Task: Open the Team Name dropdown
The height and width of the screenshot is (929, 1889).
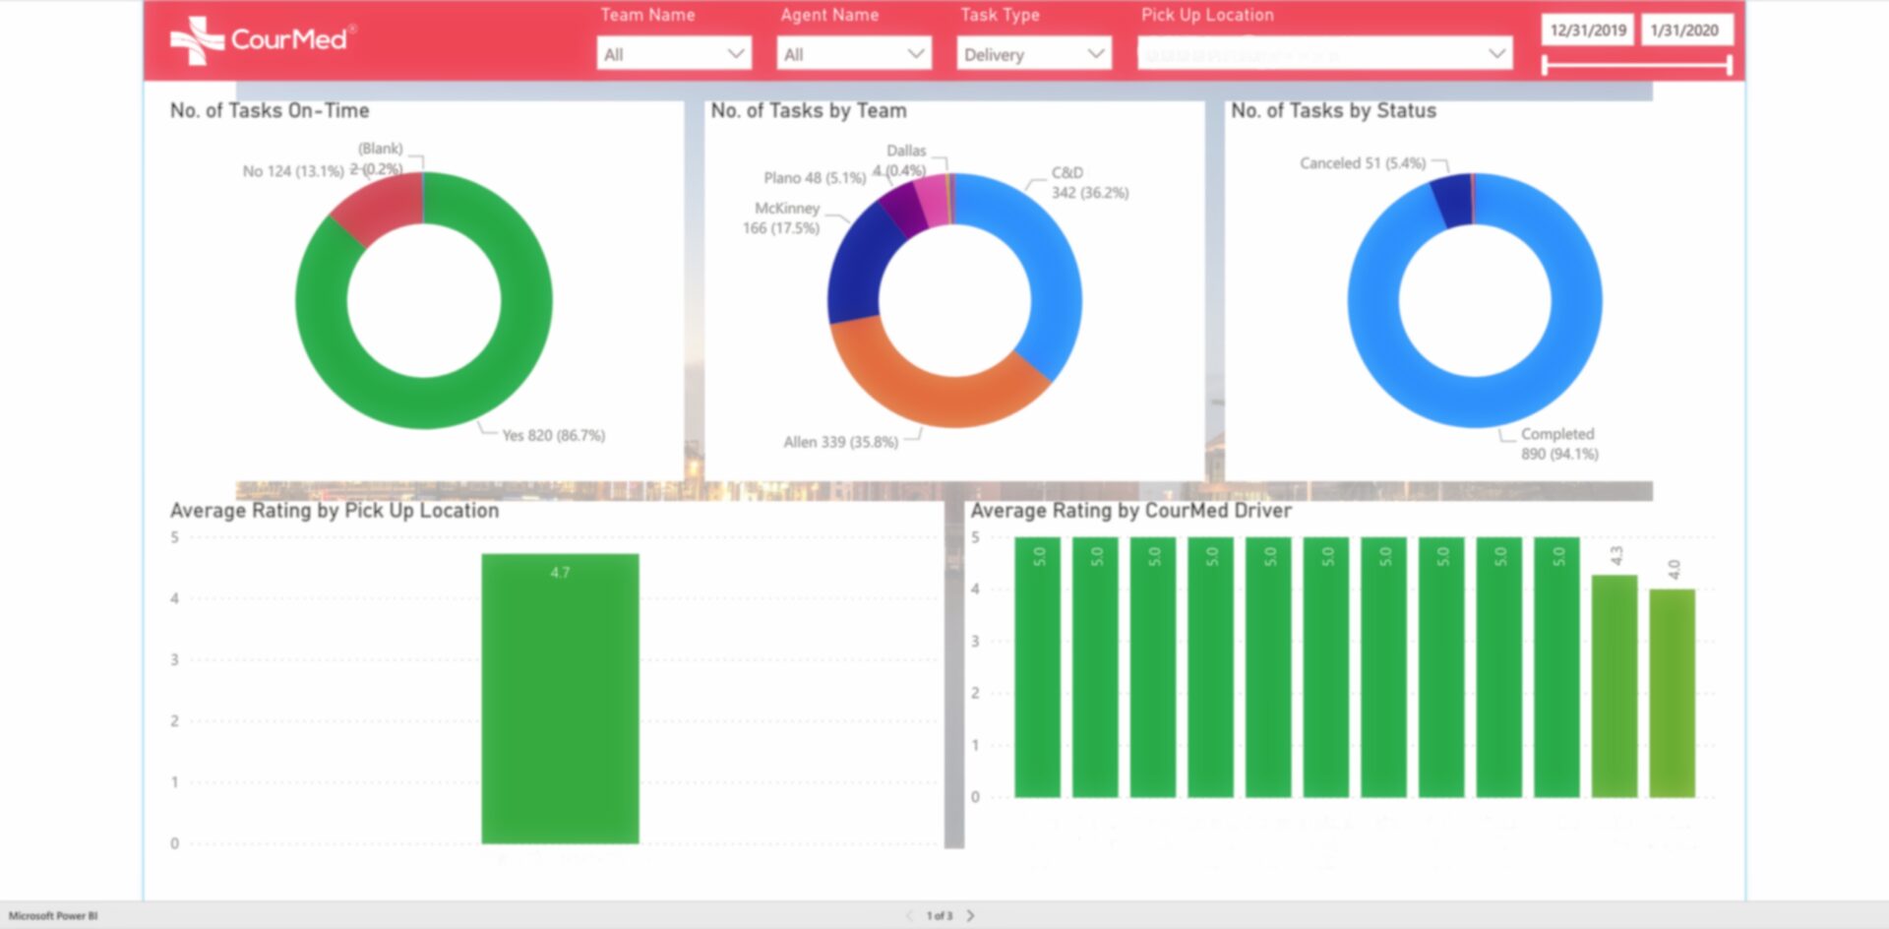Action: point(674,54)
